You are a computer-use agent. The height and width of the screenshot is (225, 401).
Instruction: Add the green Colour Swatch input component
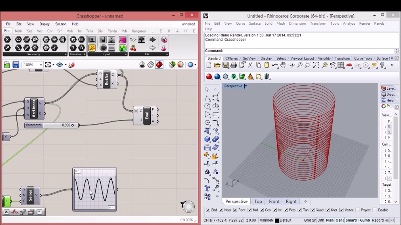(122, 48)
